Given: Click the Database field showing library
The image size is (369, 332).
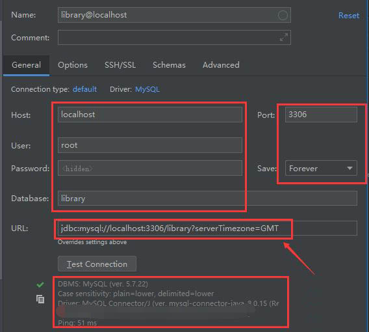Looking at the screenshot, I should click(207, 199).
